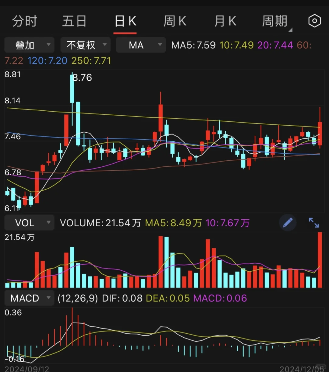Screen dimensions: 329x372
Task: Tap the pencil edit indicator icon
Action: pos(288,223)
